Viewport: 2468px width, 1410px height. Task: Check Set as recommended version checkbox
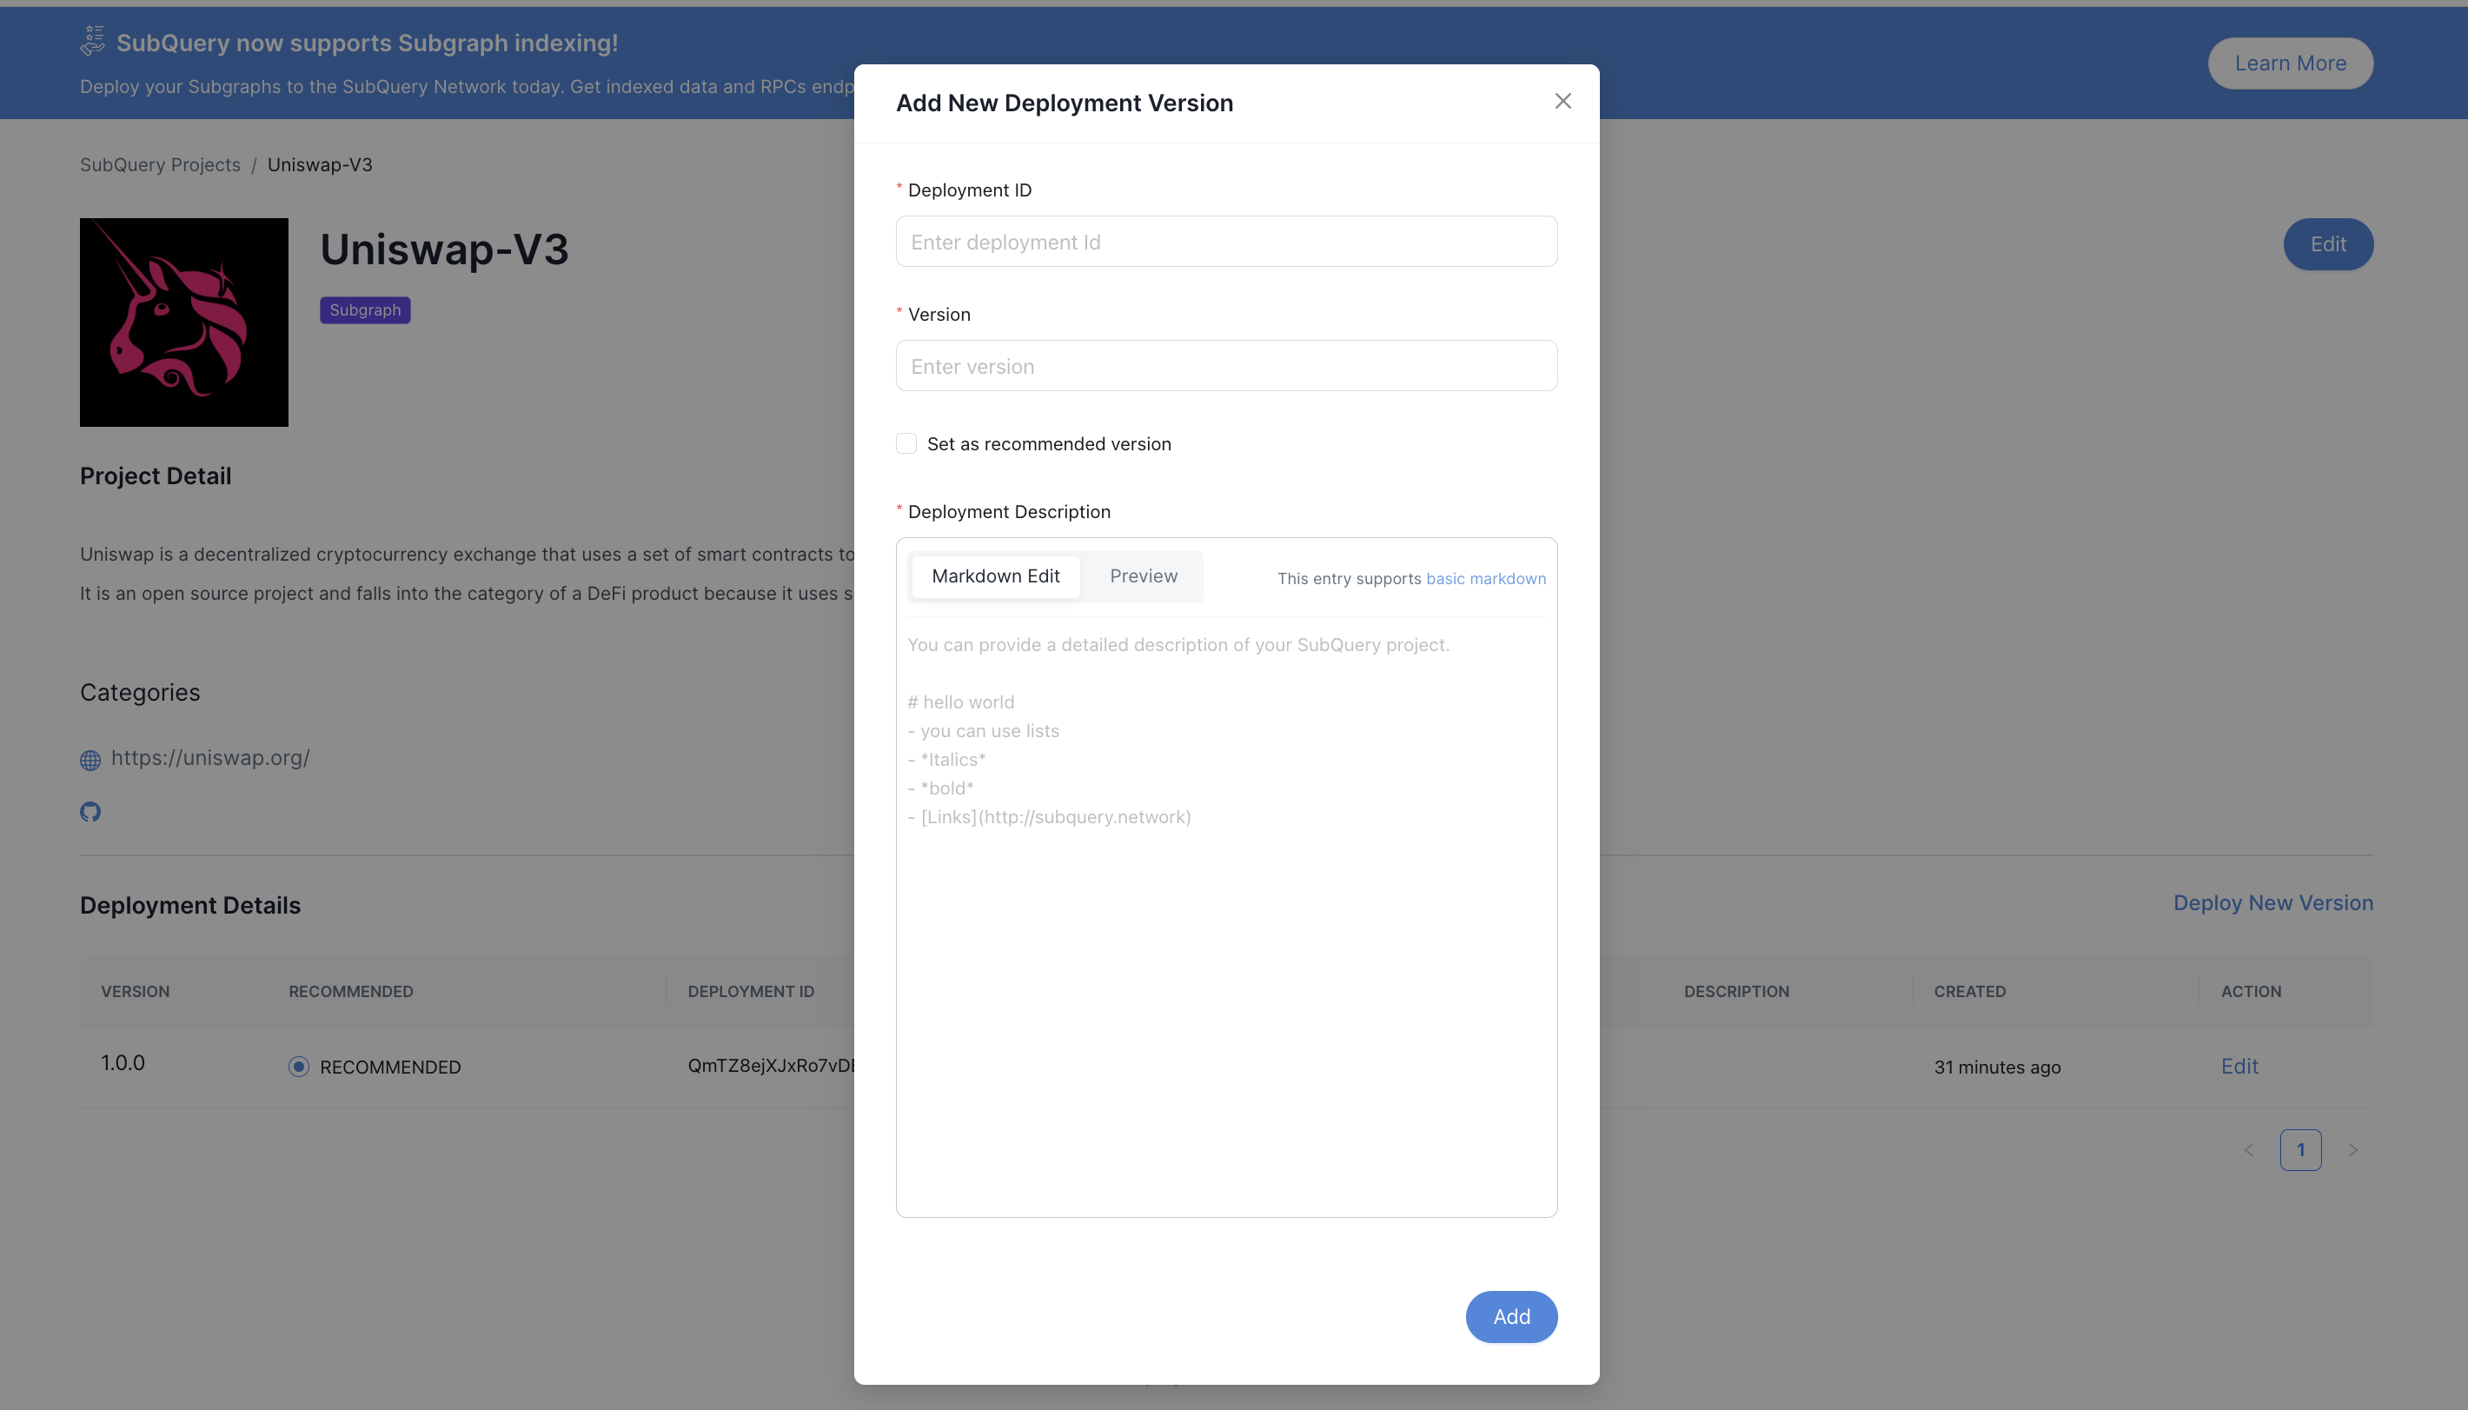pos(906,443)
